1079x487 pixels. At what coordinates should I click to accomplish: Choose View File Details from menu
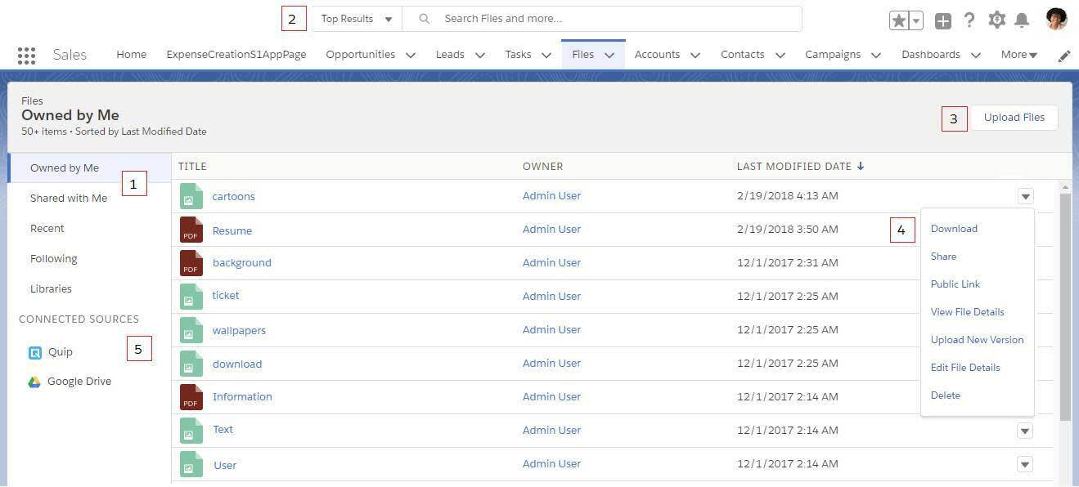[x=967, y=312]
